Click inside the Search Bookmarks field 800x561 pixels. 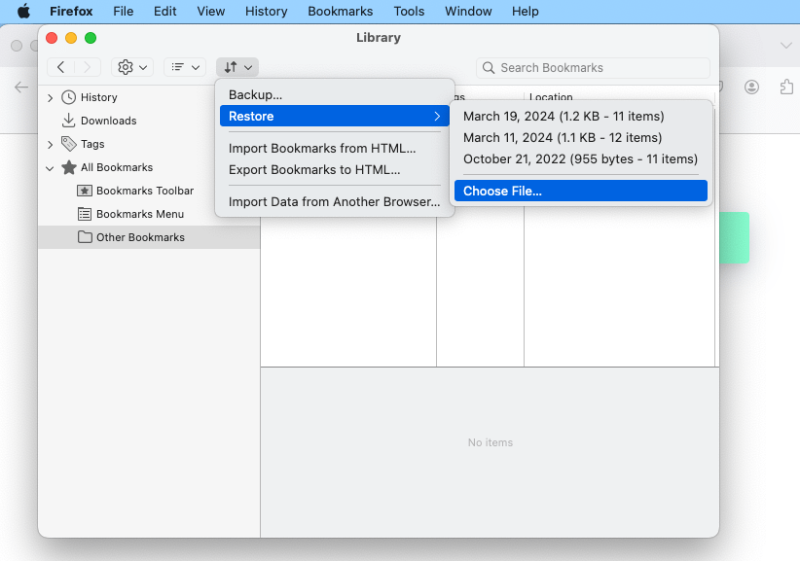pos(592,67)
